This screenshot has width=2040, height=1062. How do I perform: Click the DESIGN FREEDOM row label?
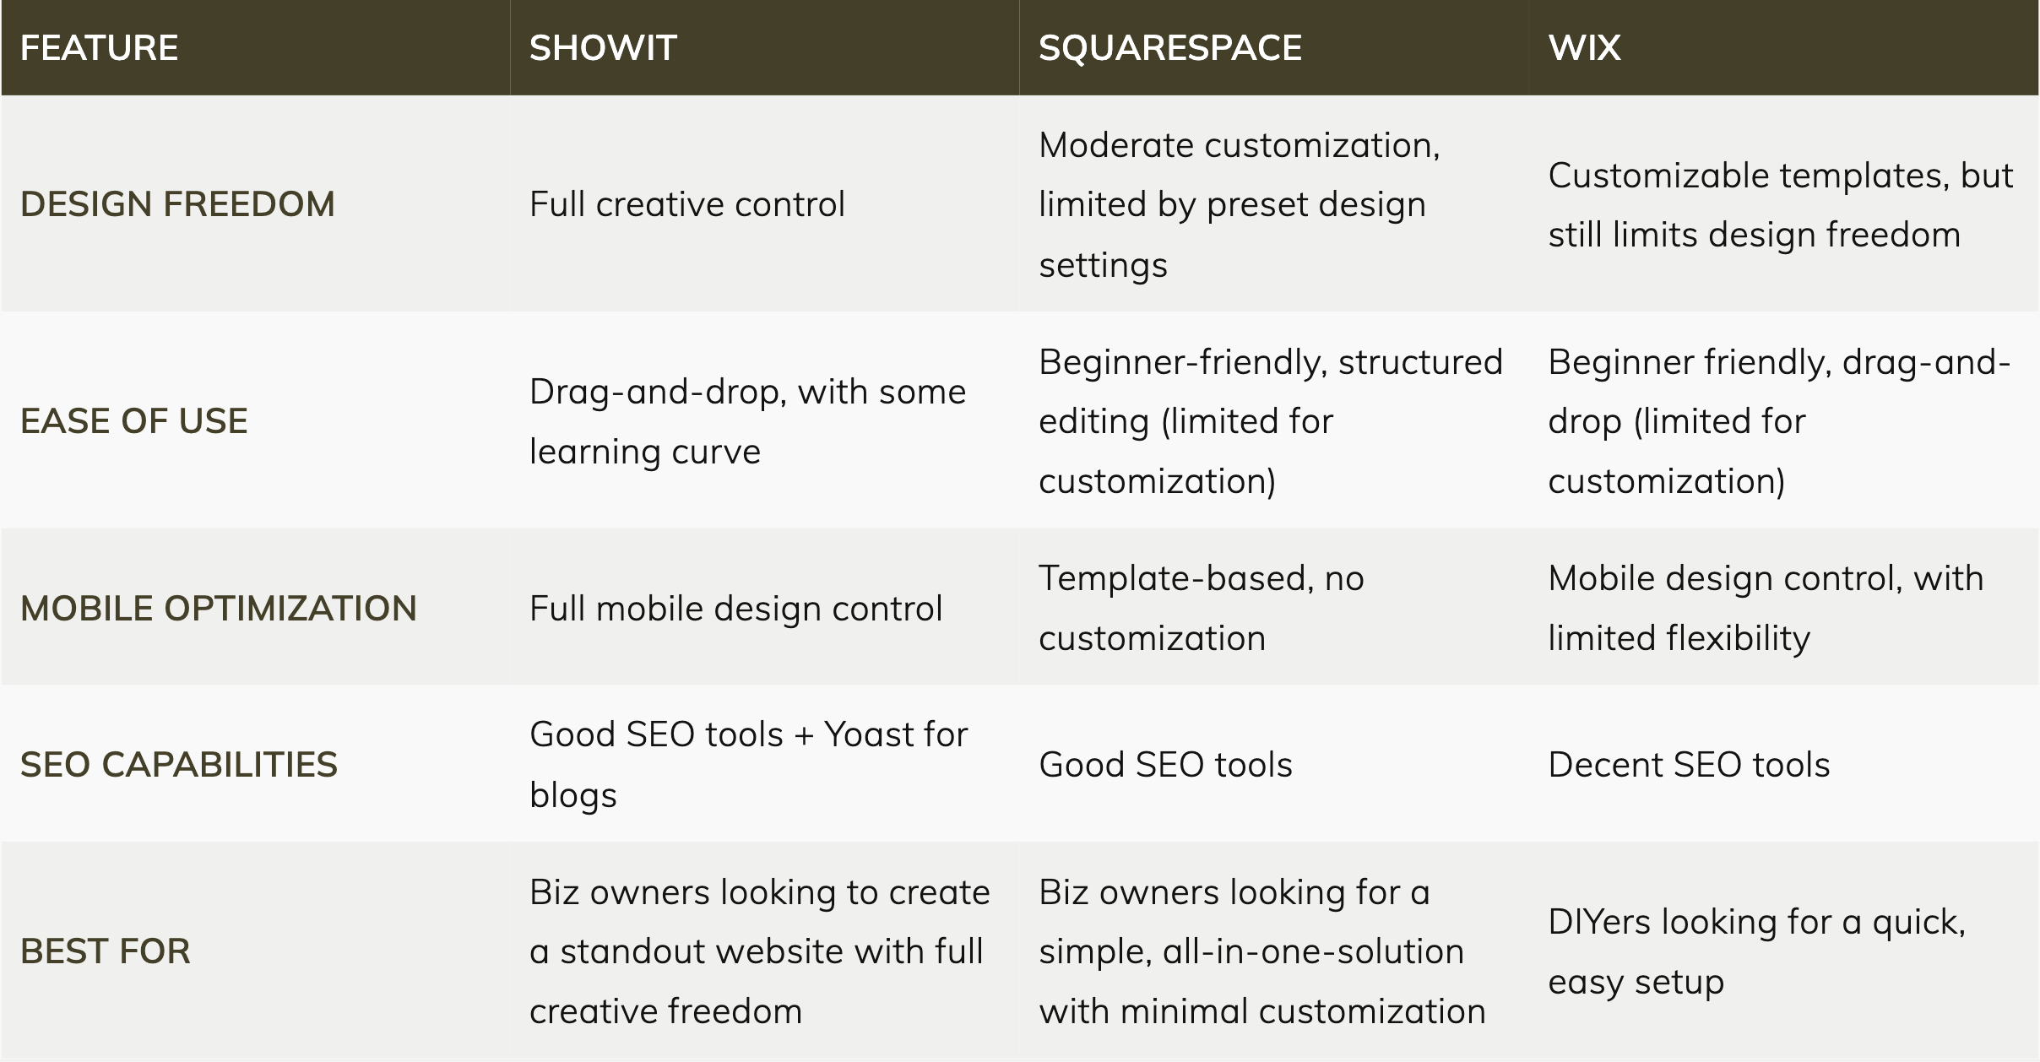tap(177, 204)
